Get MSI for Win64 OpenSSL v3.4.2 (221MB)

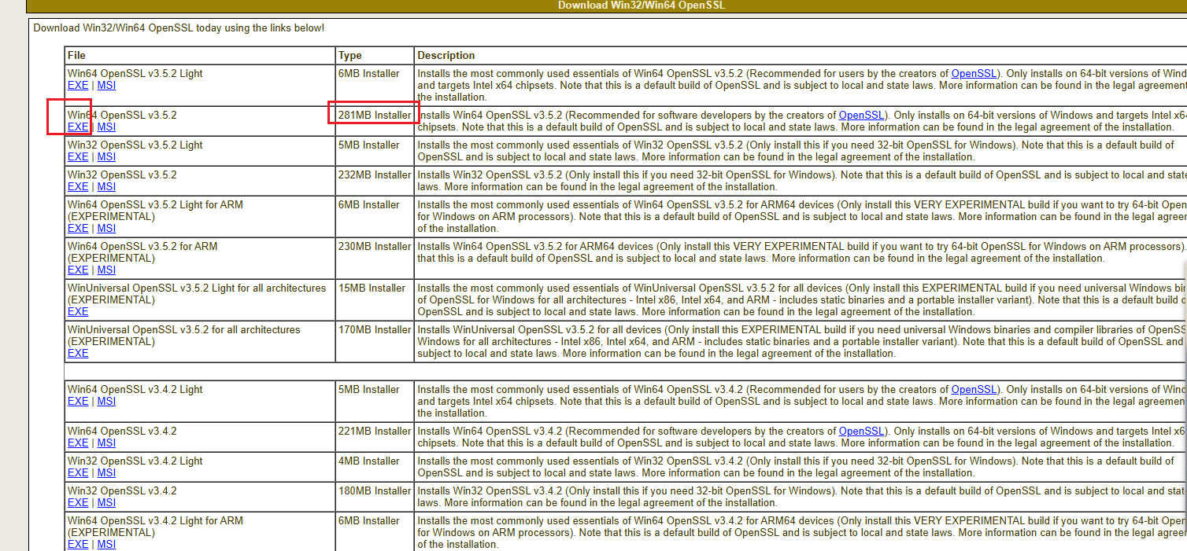pyautogui.click(x=106, y=443)
